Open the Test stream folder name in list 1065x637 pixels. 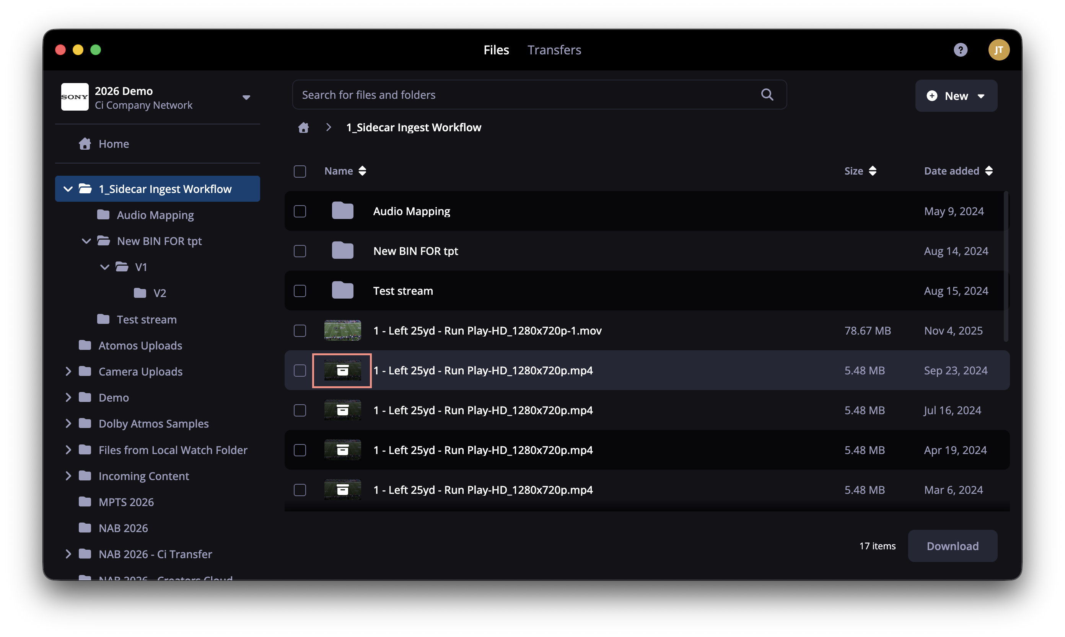(x=403, y=291)
